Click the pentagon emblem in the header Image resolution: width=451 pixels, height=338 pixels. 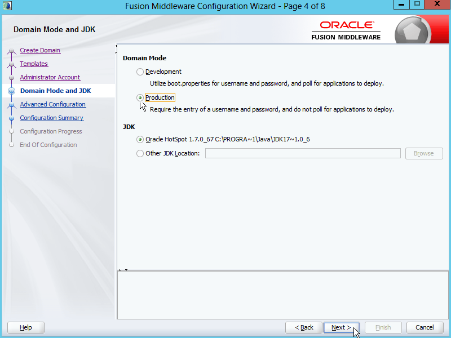click(x=413, y=31)
